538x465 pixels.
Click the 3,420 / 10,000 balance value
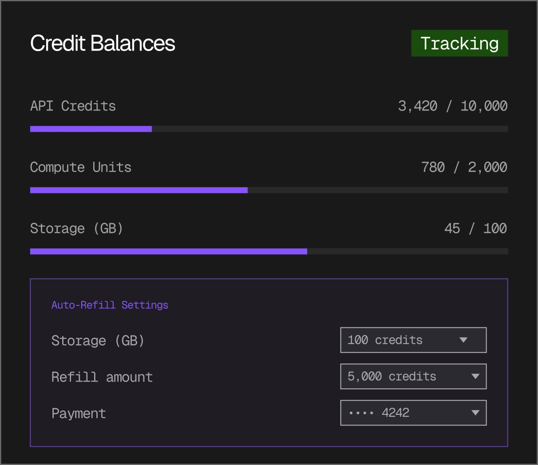pos(453,106)
